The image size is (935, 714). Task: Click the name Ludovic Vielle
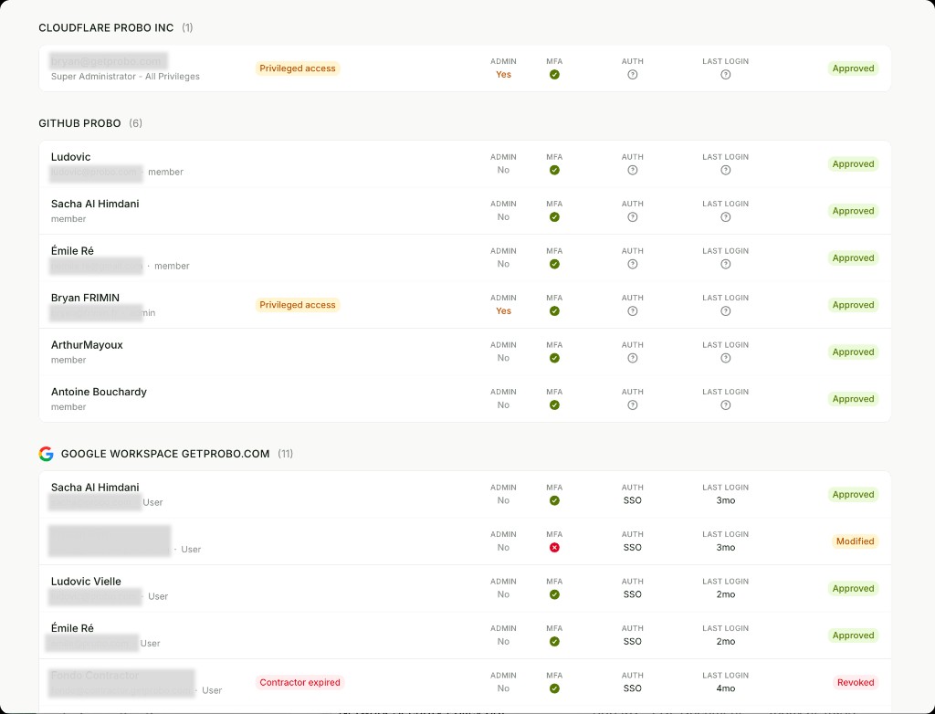pyautogui.click(x=86, y=582)
